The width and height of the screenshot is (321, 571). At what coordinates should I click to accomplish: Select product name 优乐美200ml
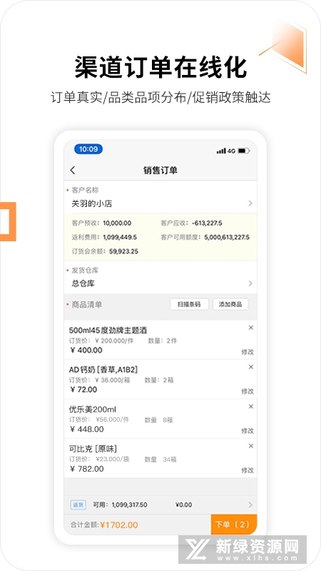coord(93,409)
